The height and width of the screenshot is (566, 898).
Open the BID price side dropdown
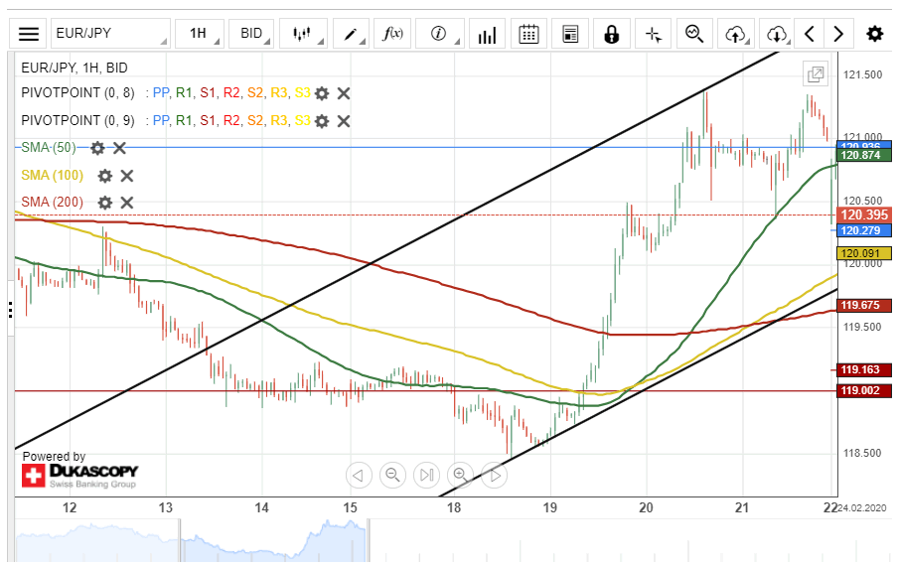point(252,34)
